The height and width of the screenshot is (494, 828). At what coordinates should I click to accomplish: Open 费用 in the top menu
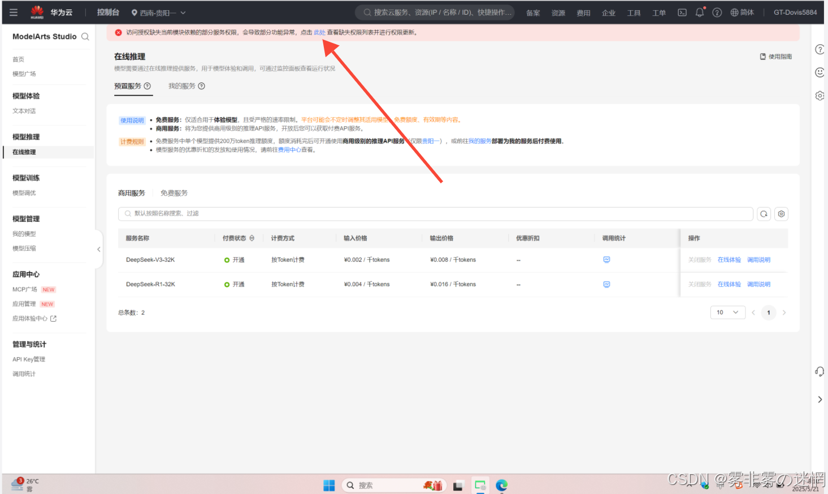coord(583,13)
